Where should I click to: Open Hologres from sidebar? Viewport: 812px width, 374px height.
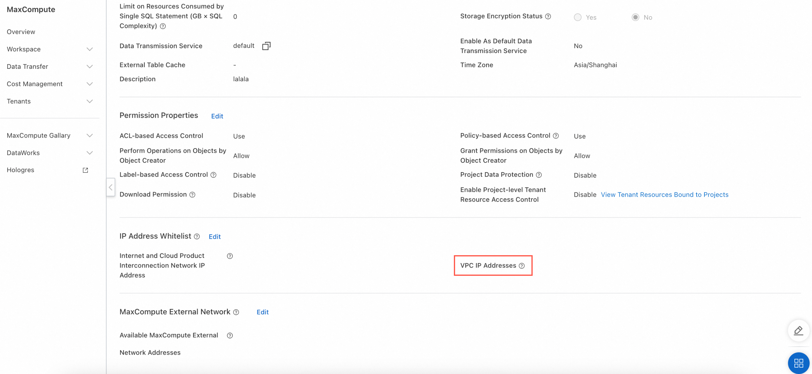21,170
